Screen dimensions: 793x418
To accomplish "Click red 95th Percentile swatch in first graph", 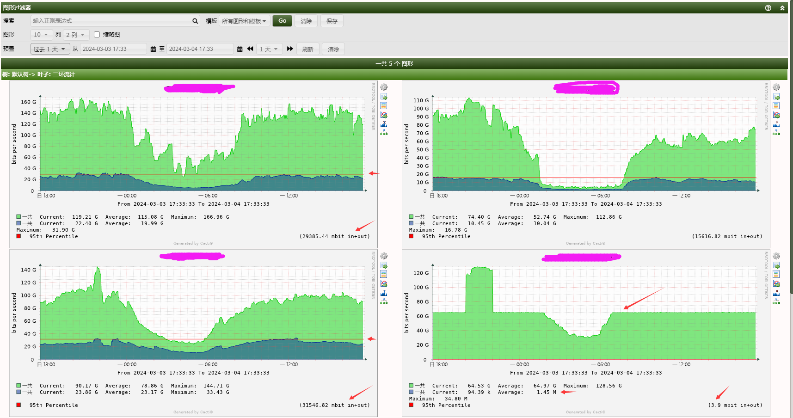I will [18, 236].
